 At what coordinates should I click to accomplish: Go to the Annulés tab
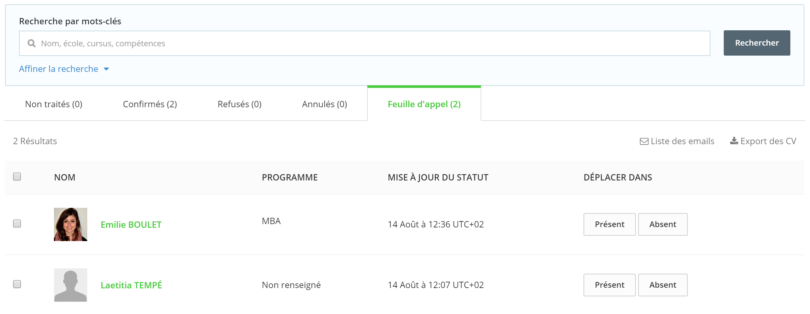(x=324, y=104)
